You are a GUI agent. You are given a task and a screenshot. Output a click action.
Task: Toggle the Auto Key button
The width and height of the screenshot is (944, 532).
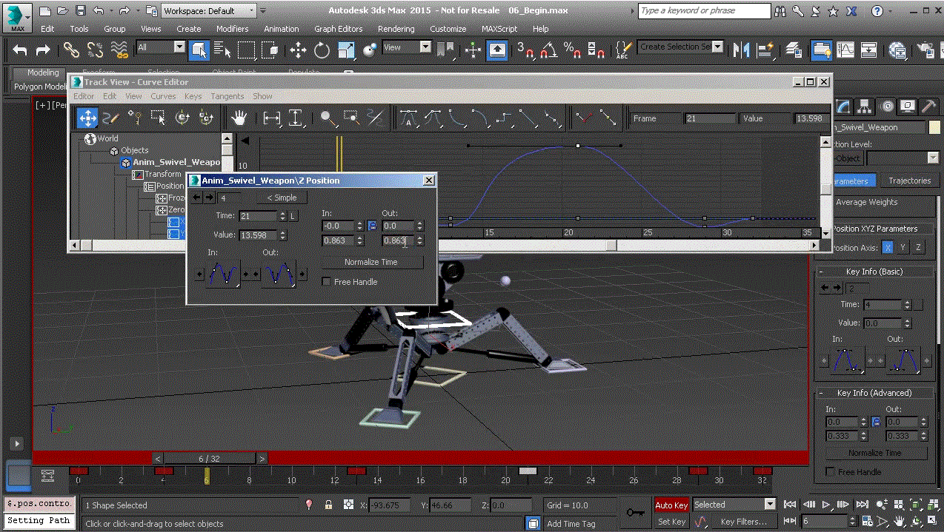pyautogui.click(x=671, y=505)
